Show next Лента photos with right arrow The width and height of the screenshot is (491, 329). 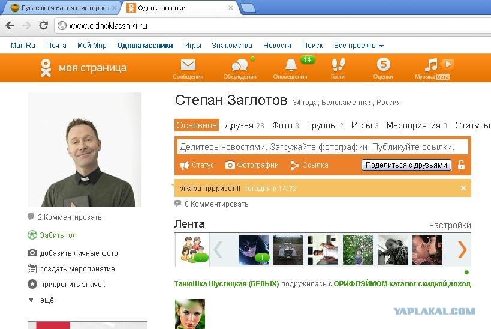click(462, 250)
